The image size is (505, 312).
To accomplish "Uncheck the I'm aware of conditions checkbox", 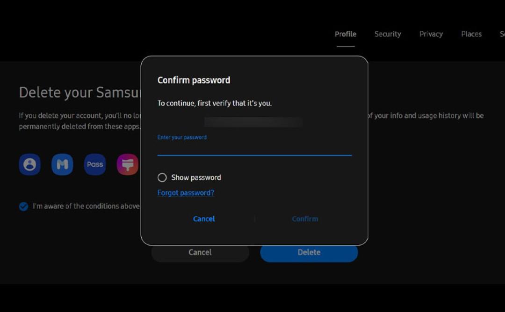I will (23, 206).
